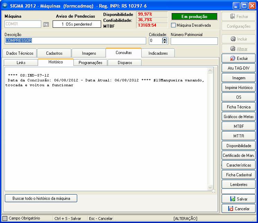
Task: Click the Esc - Cancelar status hint
Action: click(101, 218)
